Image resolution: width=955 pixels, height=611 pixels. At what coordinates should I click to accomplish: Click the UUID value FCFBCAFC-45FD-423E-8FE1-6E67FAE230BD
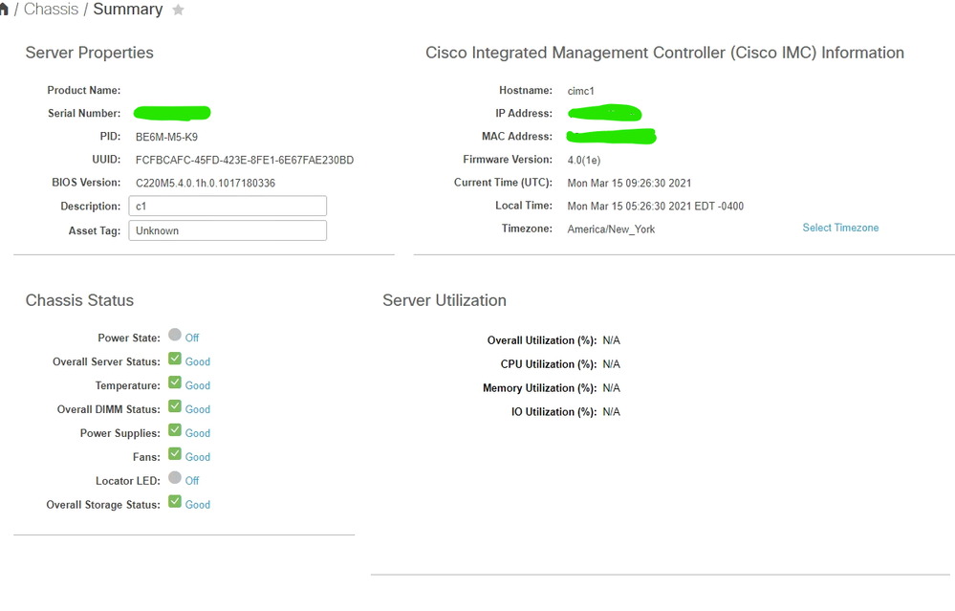pyautogui.click(x=245, y=161)
